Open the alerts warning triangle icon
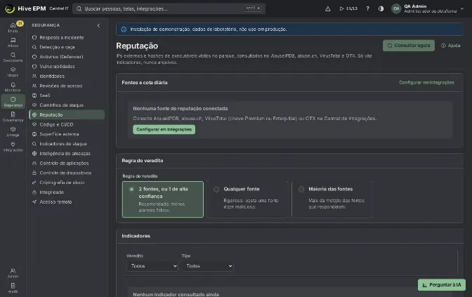Viewport: 472px width, 297px height. tap(328, 8)
